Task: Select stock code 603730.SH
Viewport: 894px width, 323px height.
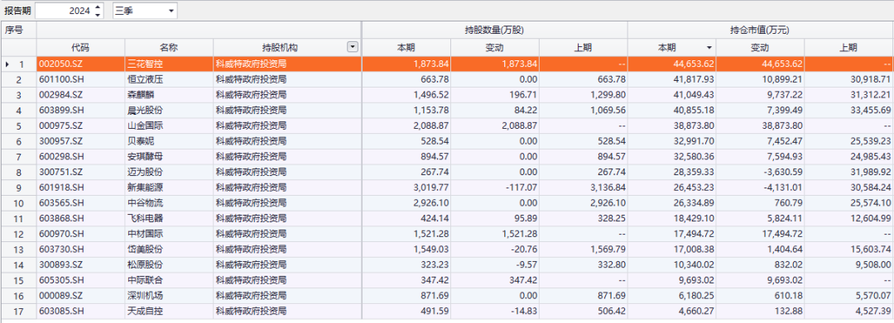Action: 80,249
